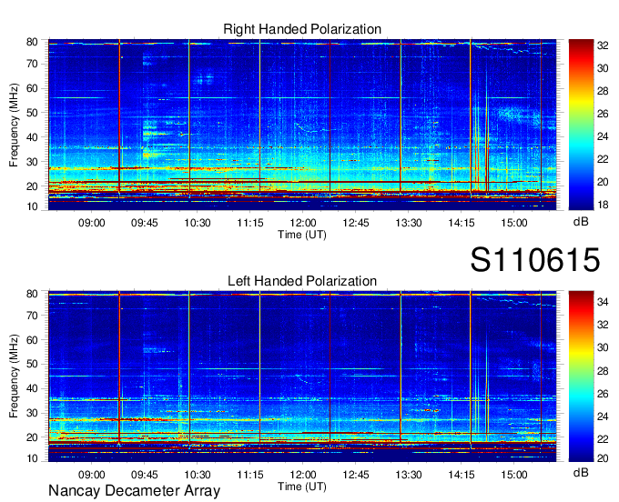Click 14:15 tick on Right Handed time axis
The height and width of the screenshot is (502, 619).
point(462,223)
